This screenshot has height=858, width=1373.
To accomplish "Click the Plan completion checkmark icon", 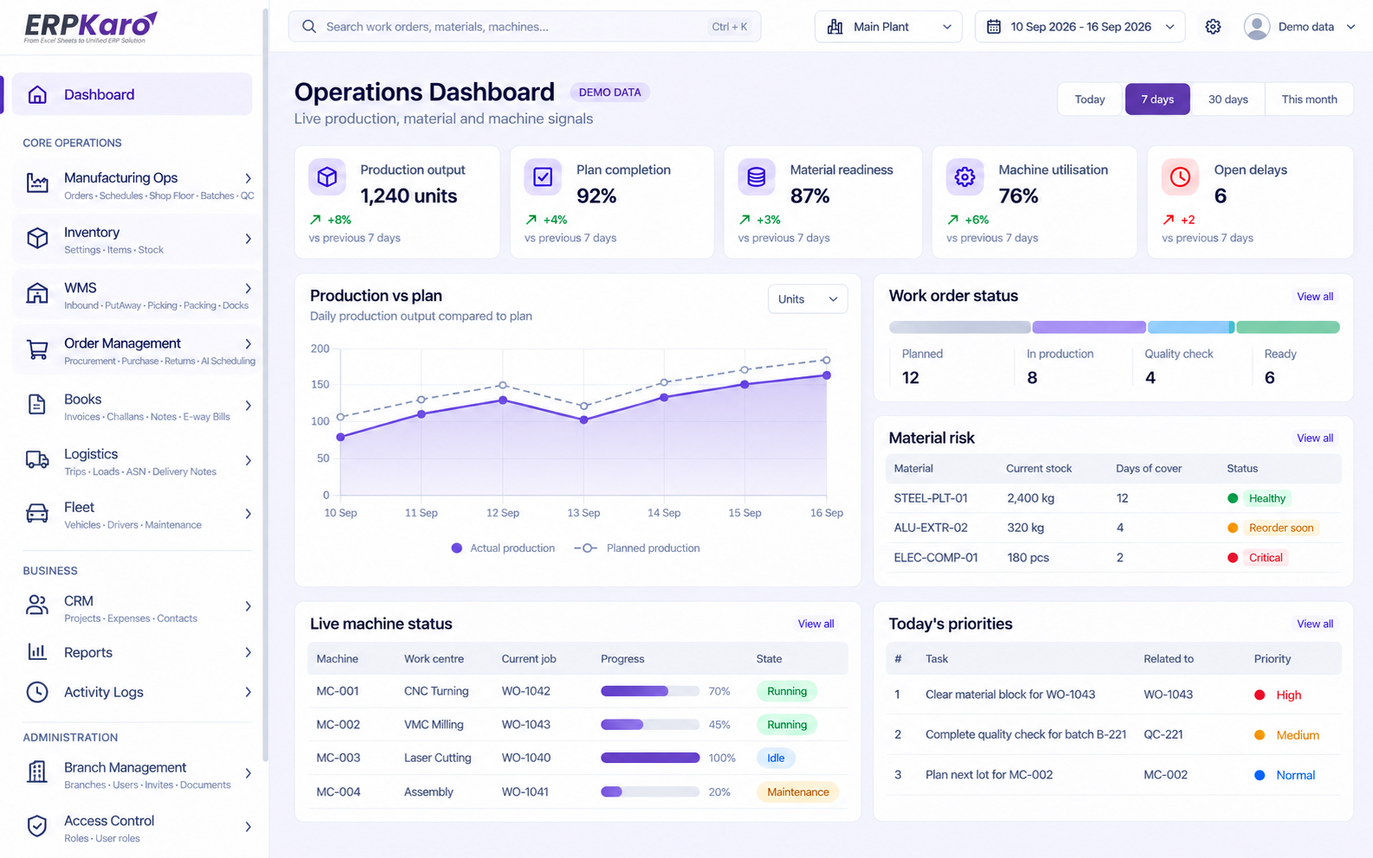I will [543, 176].
